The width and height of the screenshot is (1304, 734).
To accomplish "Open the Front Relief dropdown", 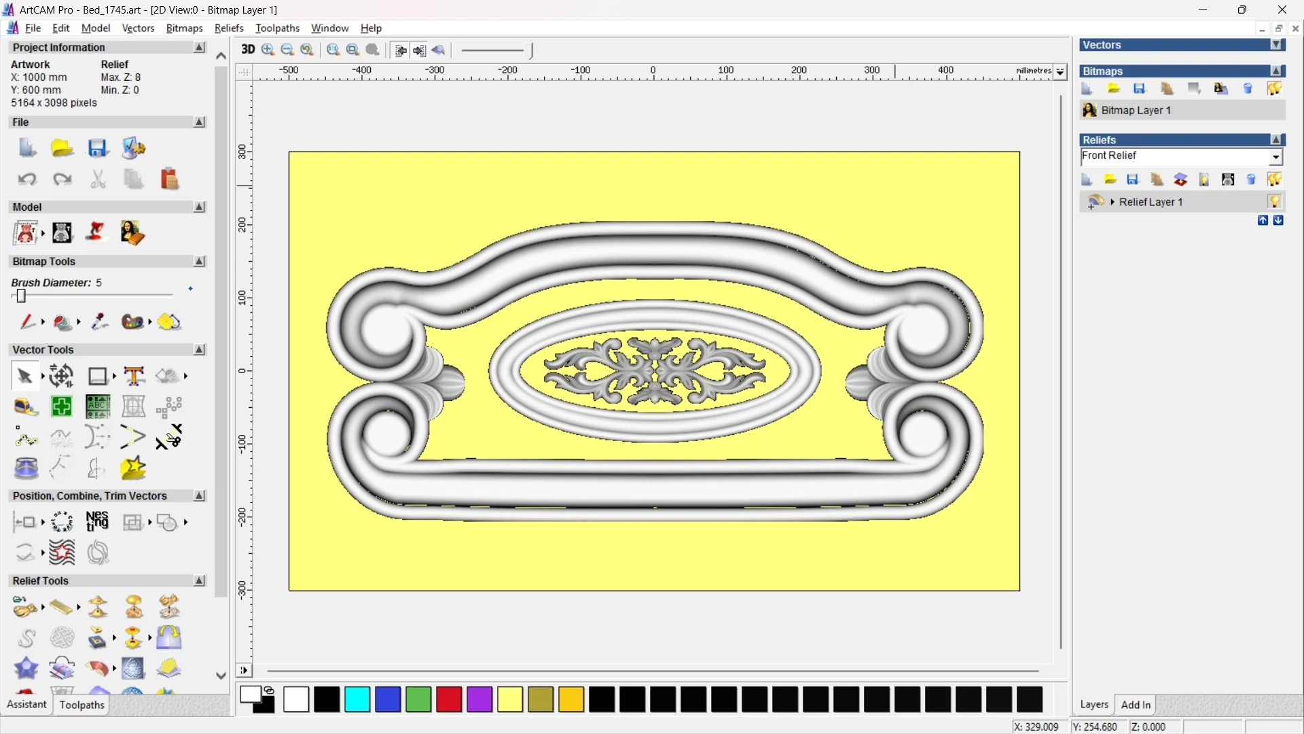I will pos(1275,157).
